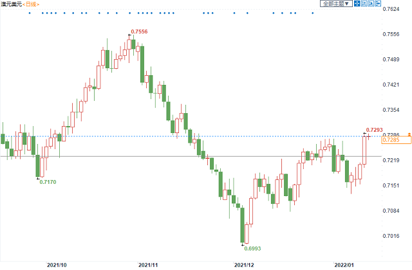Click the 0.7293 recent high marker
Image resolution: width=412 pixels, height=270 pixels.
tap(374, 130)
